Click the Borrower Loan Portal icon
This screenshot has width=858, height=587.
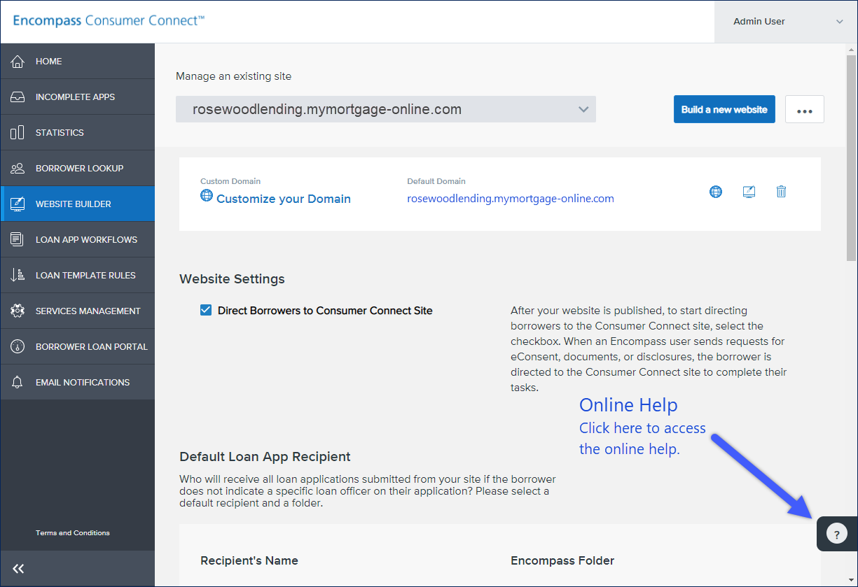tap(18, 347)
